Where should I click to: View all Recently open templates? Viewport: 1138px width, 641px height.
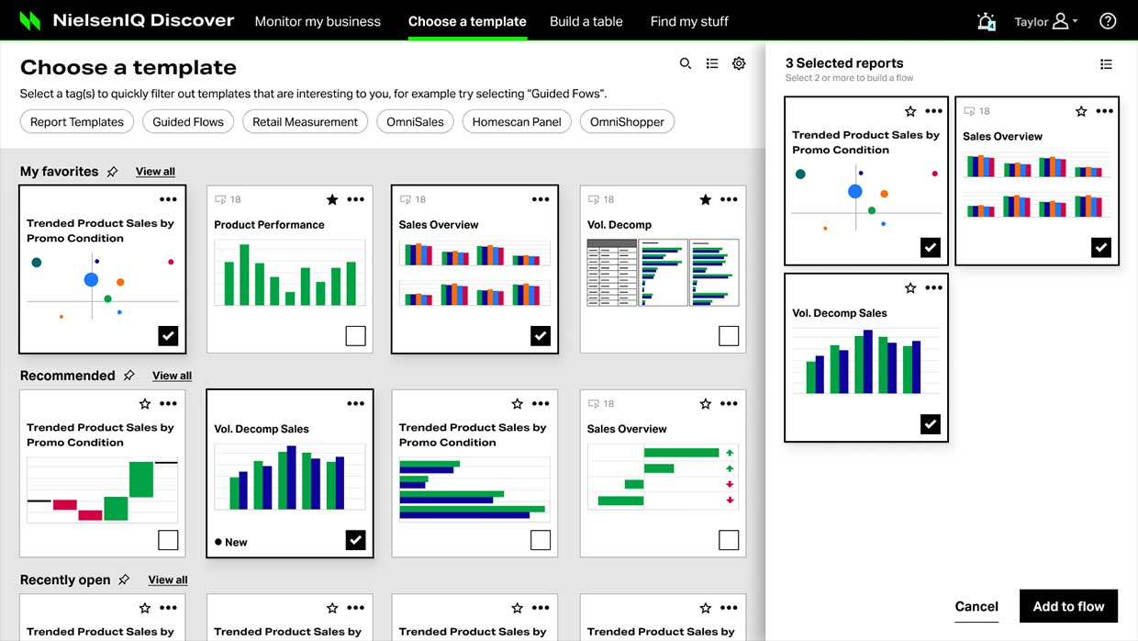coord(168,579)
